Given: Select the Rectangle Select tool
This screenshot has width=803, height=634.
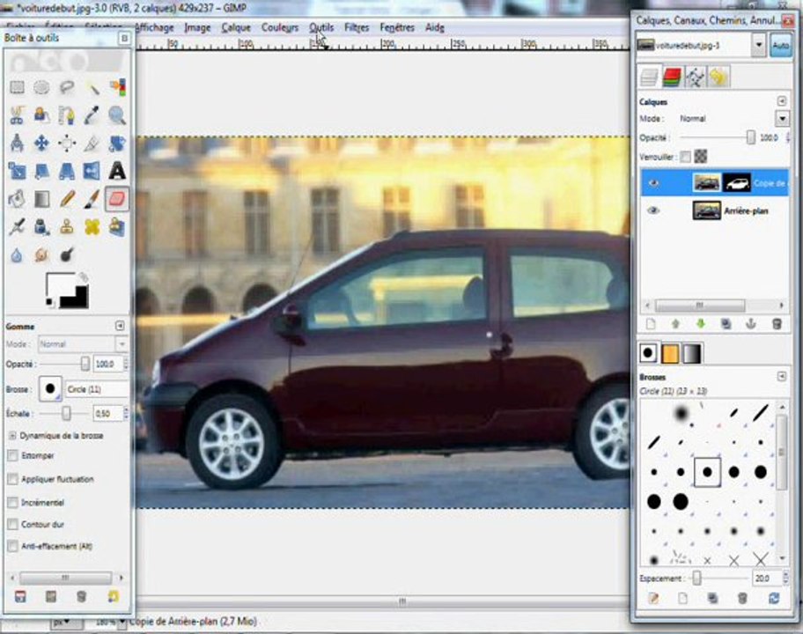Looking at the screenshot, I should point(17,87).
